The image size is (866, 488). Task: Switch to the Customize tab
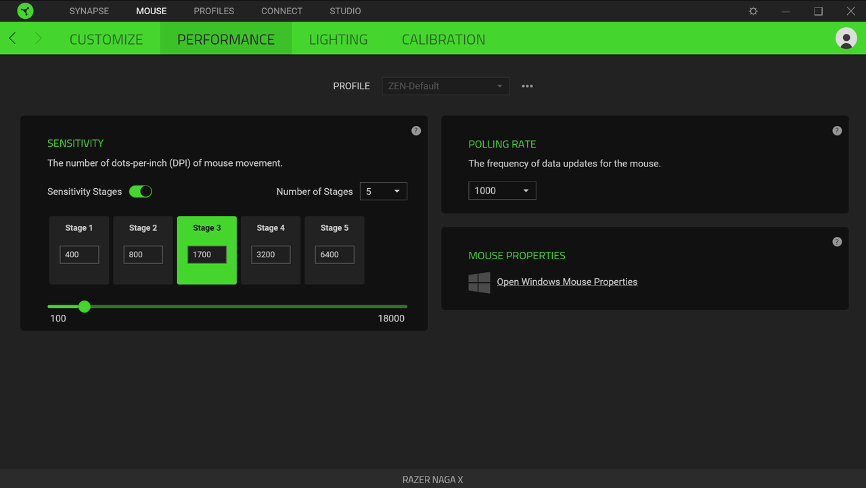(106, 39)
